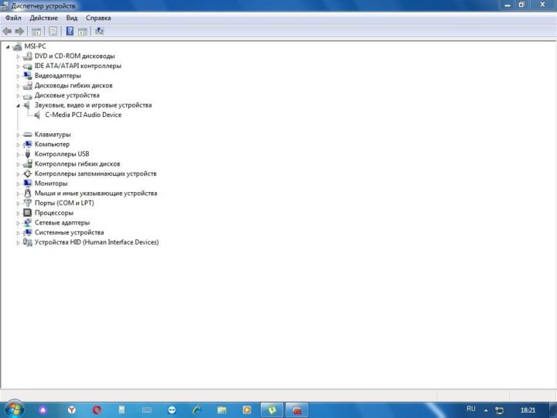The width and height of the screenshot is (557, 418).
Task: Click the Properties toolbar icon
Action: click(x=53, y=31)
